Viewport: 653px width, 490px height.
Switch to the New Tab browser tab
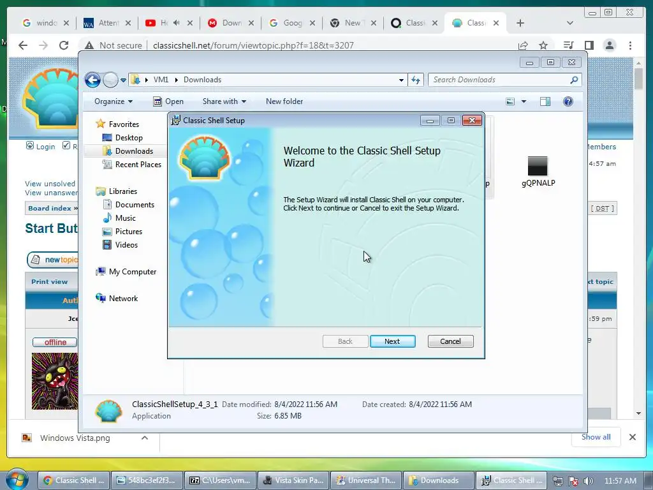click(x=353, y=23)
